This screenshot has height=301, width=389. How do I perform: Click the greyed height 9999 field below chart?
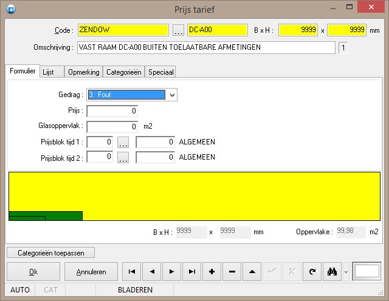point(235,232)
